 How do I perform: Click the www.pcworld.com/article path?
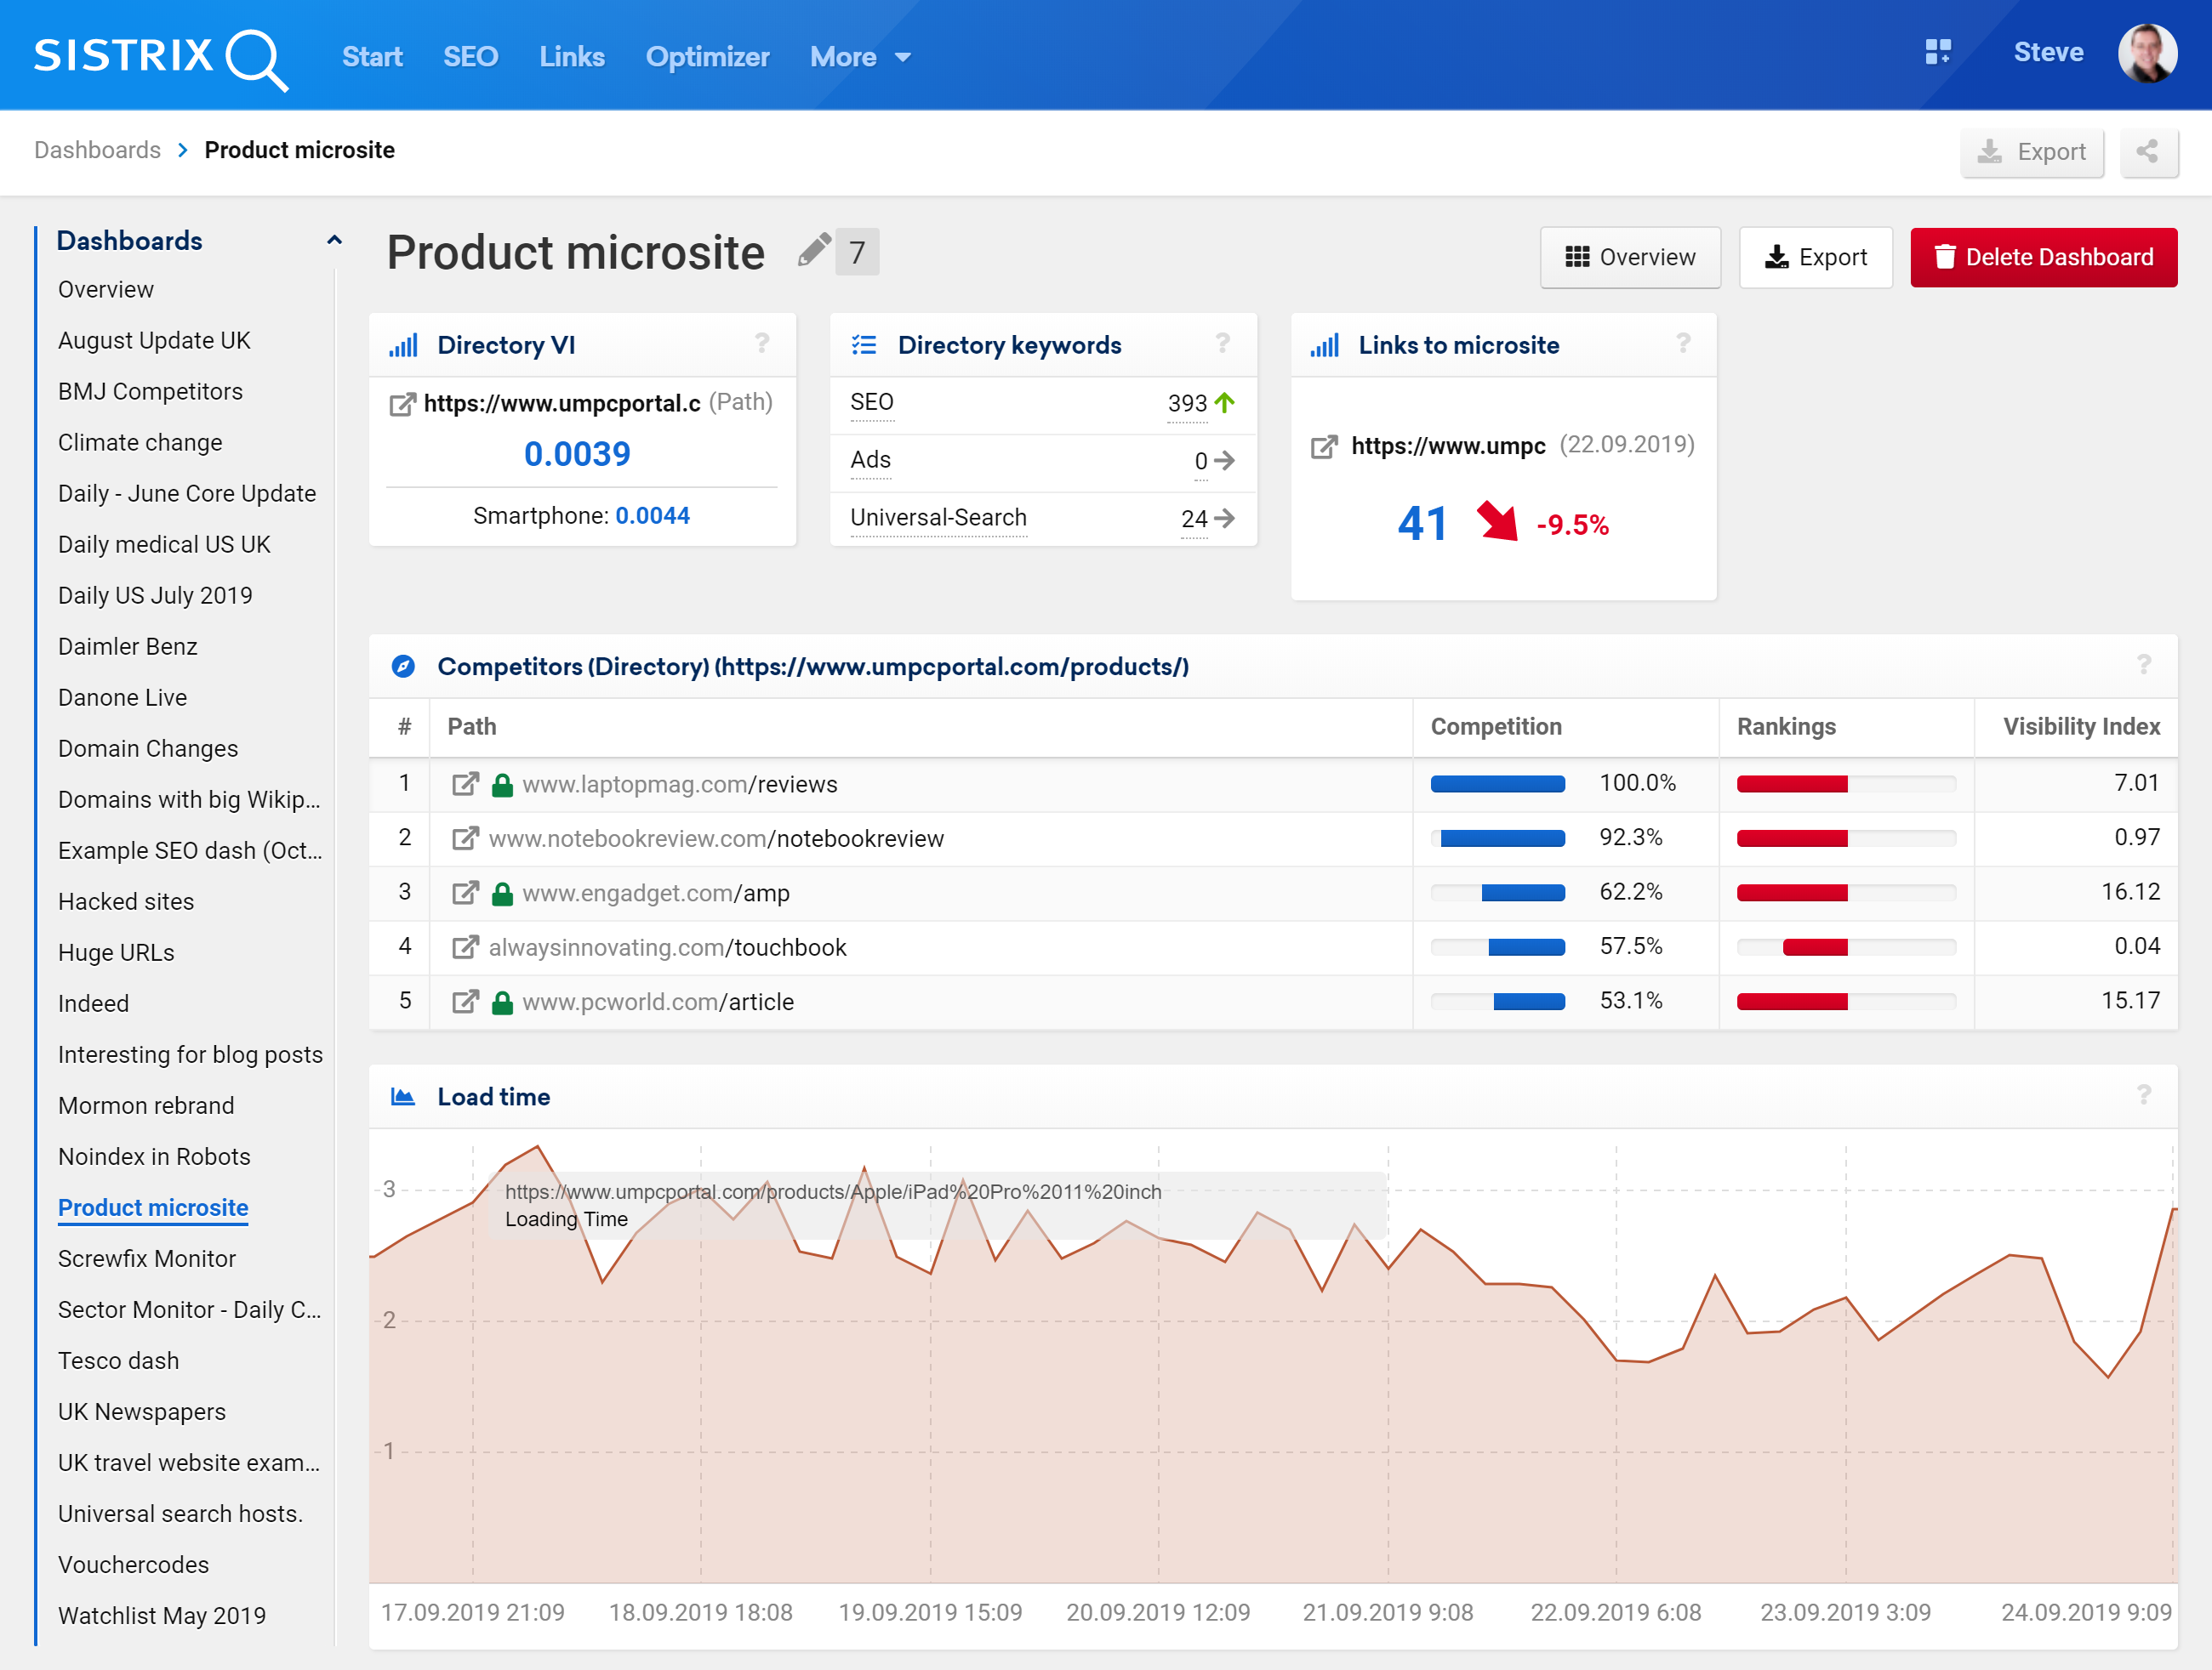658,1002
